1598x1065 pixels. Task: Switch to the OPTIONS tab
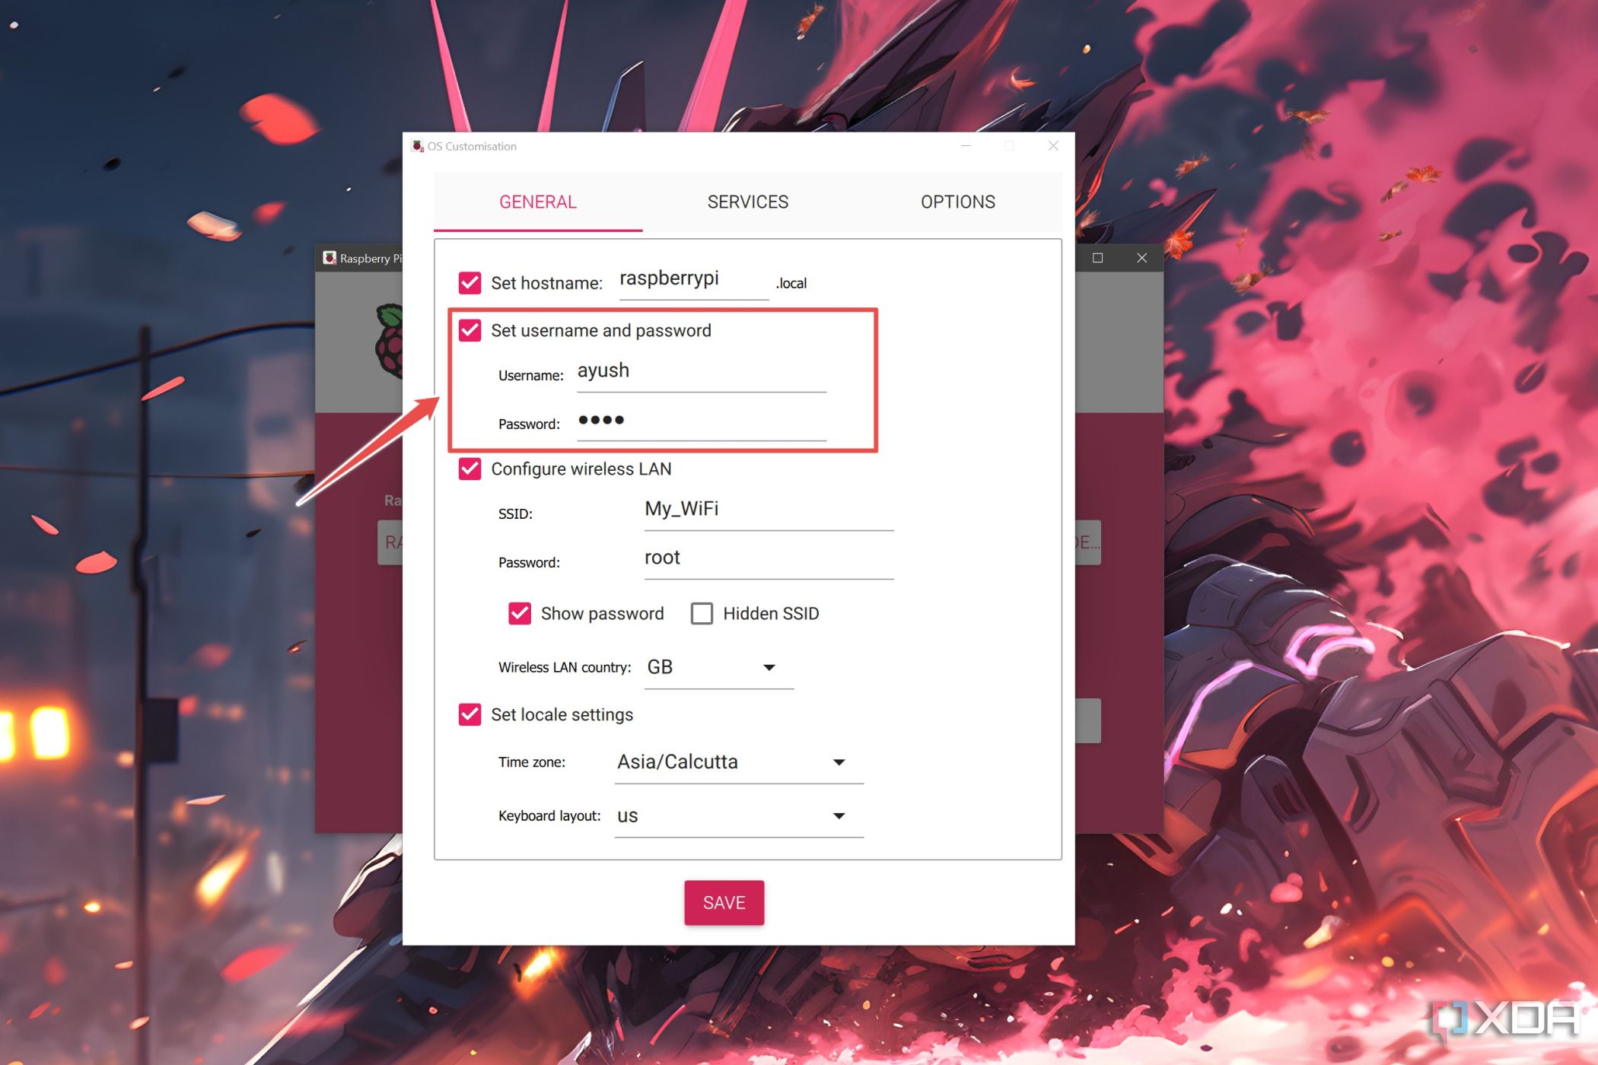click(x=957, y=201)
